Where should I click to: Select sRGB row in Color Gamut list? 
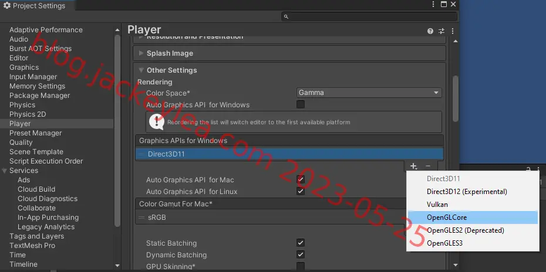(270, 217)
